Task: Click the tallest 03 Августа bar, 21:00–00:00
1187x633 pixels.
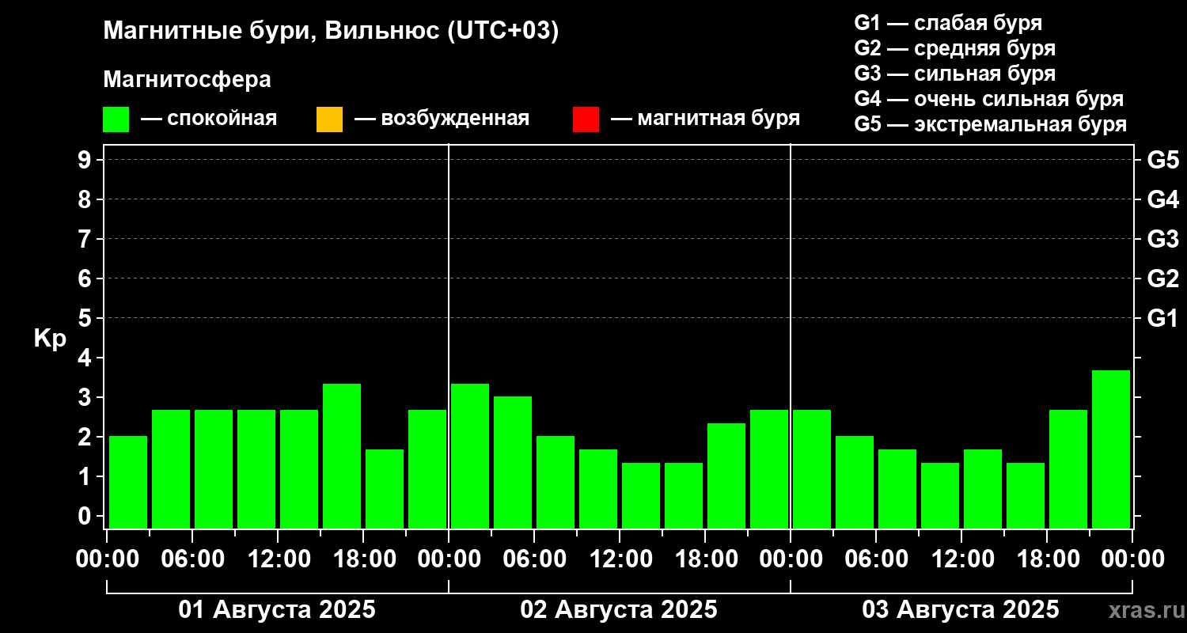Action: pyautogui.click(x=1111, y=449)
